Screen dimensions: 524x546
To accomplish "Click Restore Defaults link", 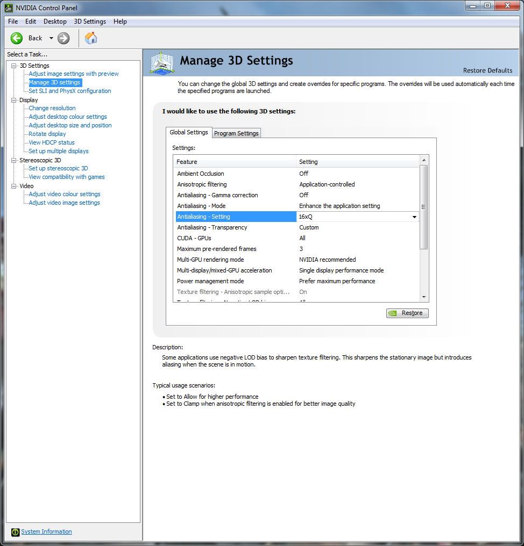I will (487, 70).
